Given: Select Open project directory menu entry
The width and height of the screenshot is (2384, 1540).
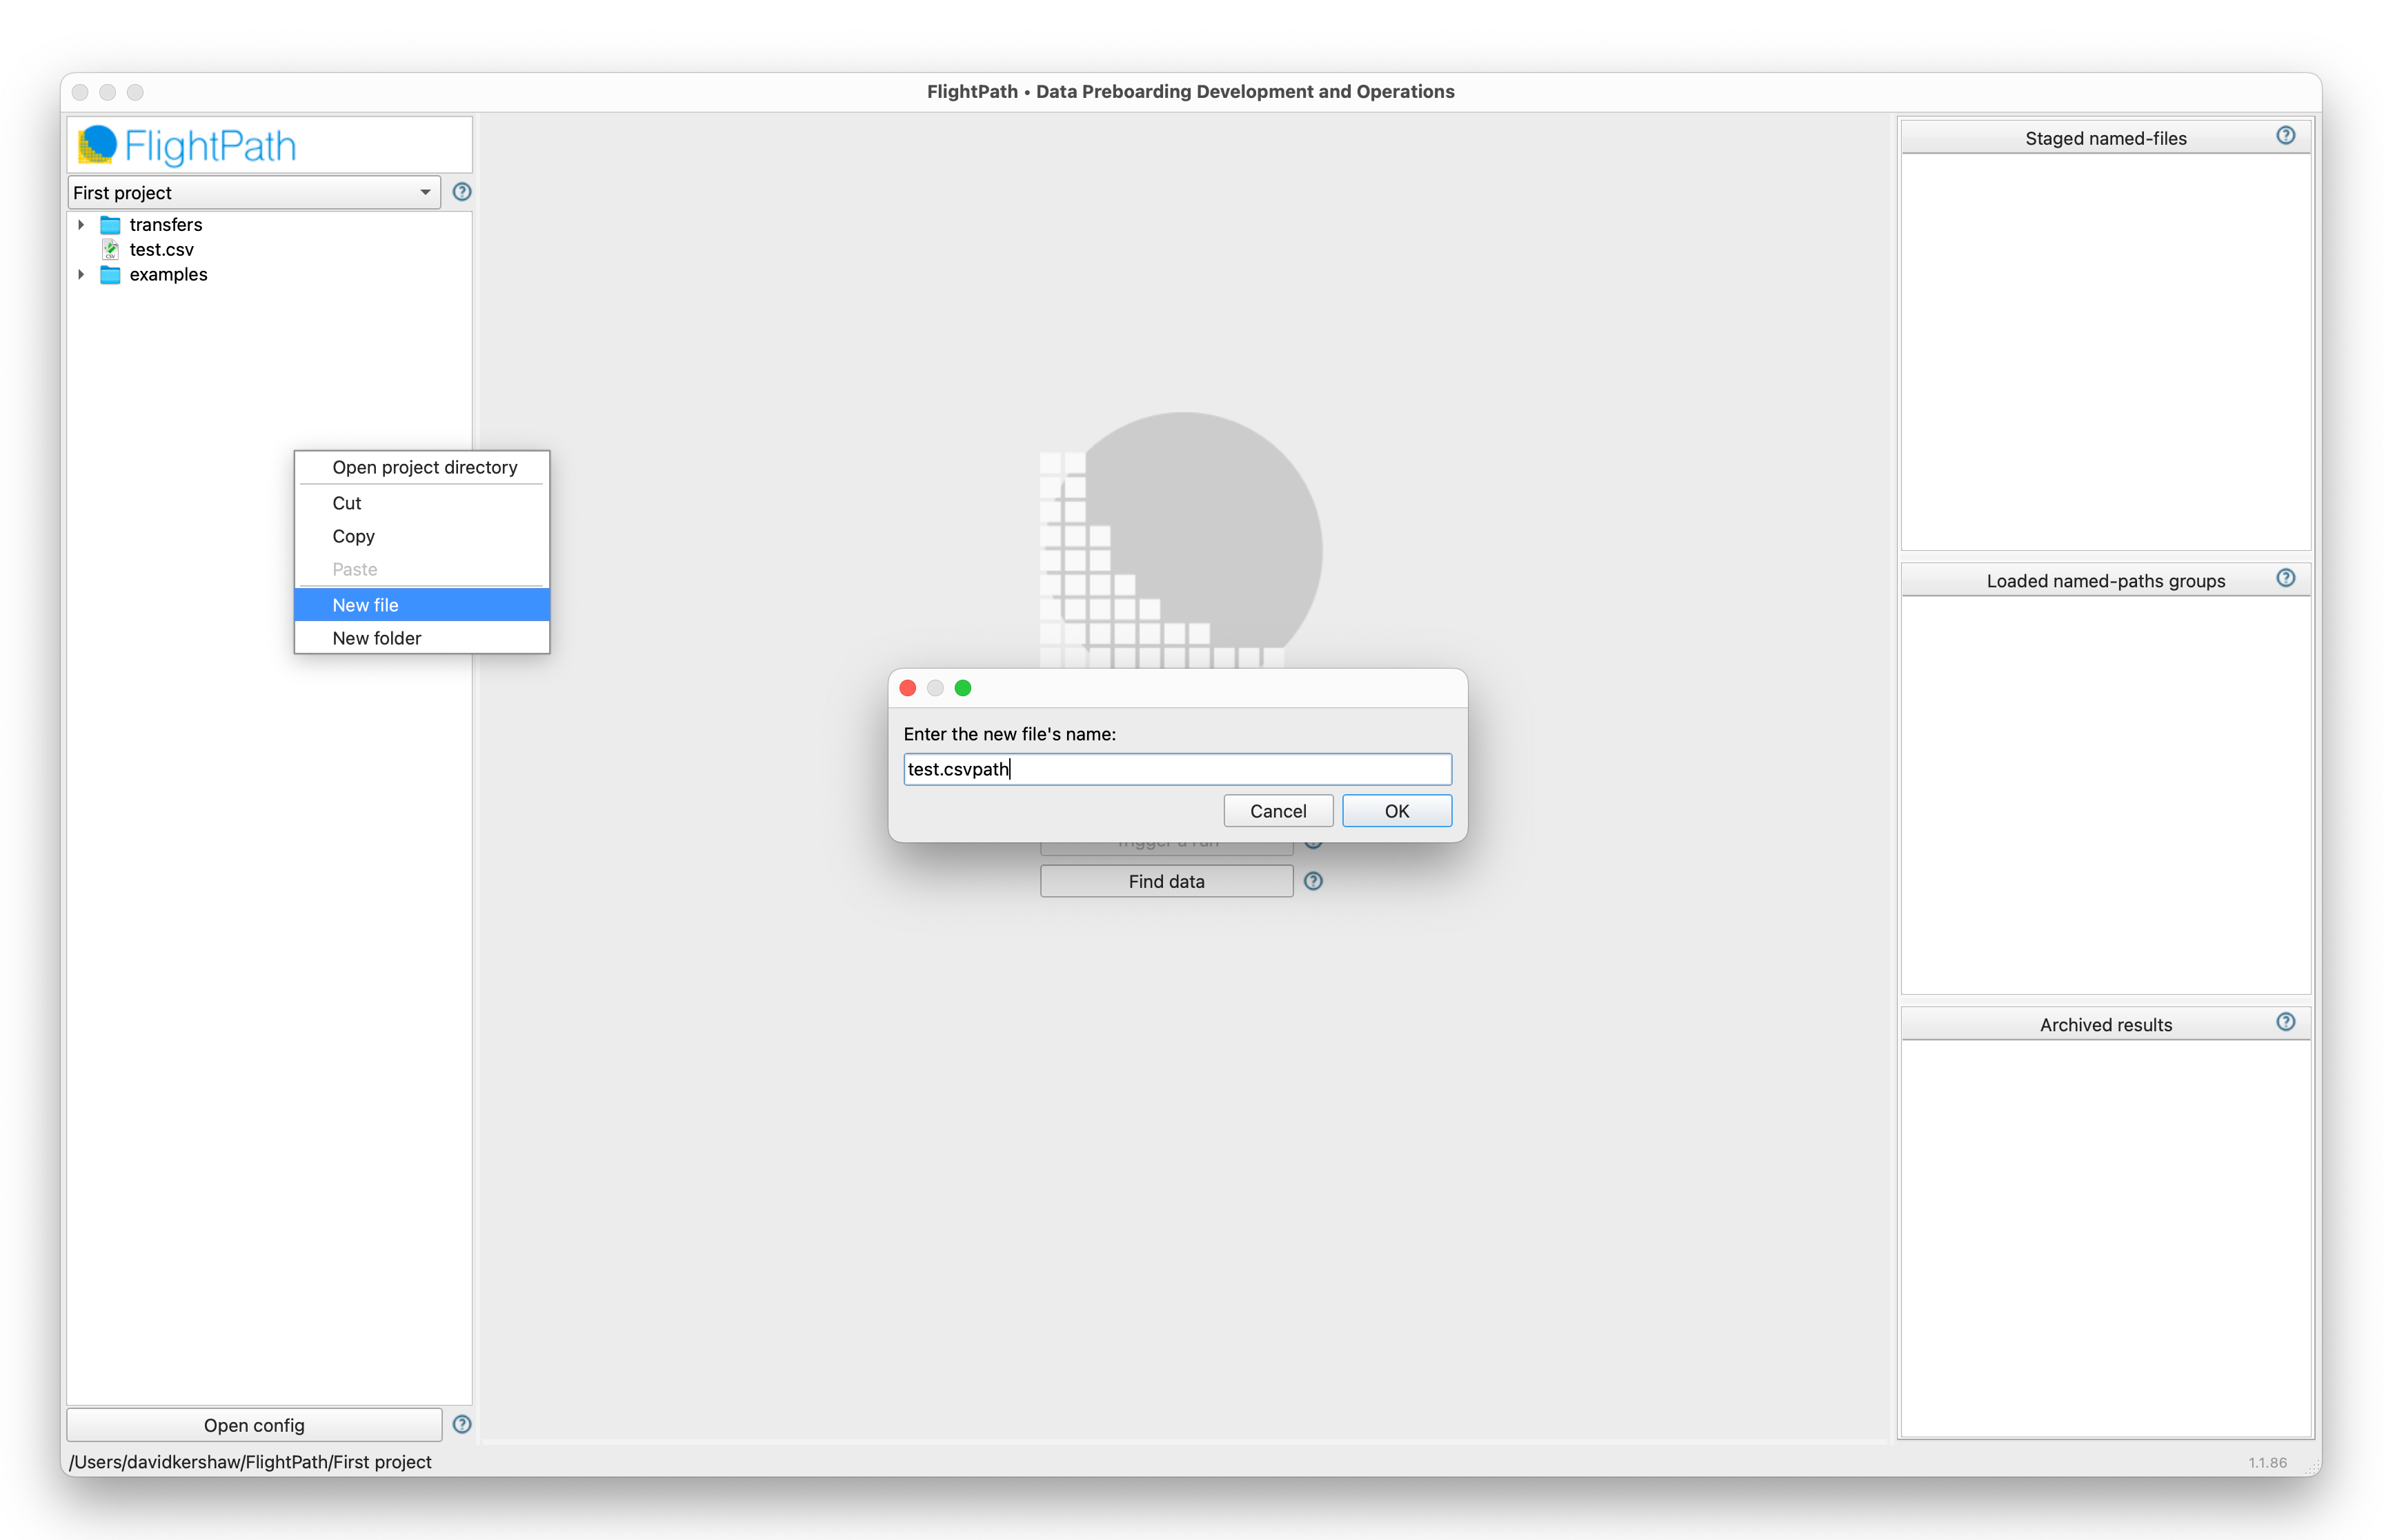Looking at the screenshot, I should pos(424,467).
